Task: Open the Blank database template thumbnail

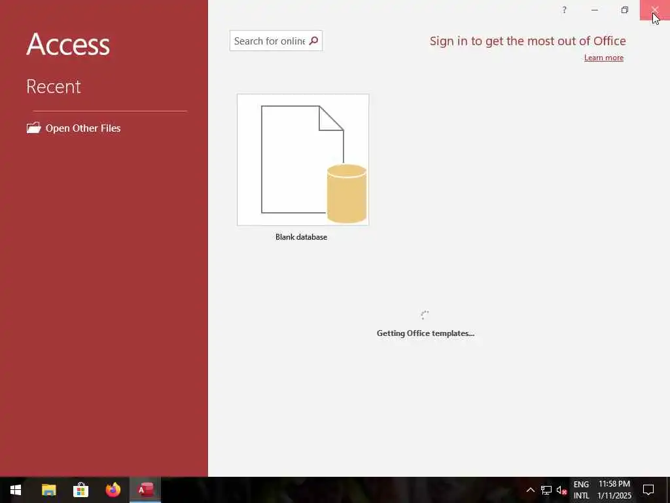Action: pos(303,160)
